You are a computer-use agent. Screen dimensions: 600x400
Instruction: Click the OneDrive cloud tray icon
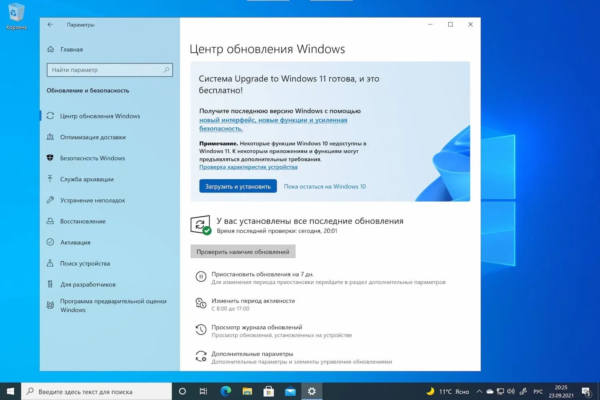tap(490, 391)
